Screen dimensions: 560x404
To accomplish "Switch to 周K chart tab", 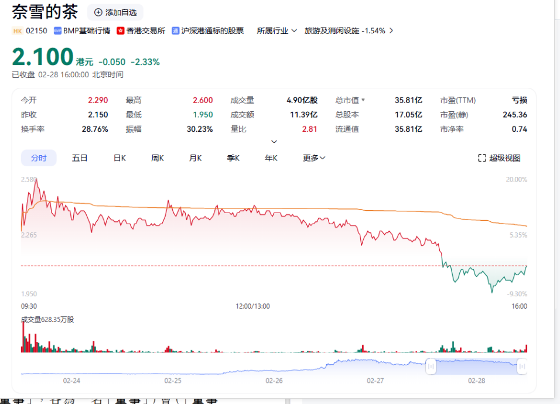I will [x=158, y=158].
